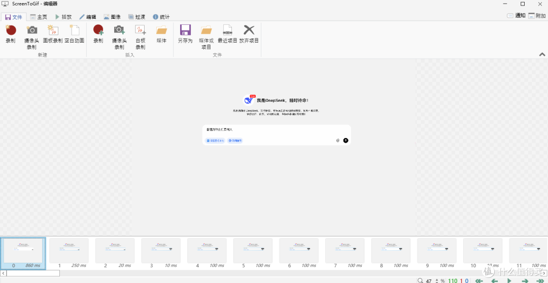The height and width of the screenshot is (283, 548).
Task: Insert webcam recording from Insert group
Action: [x=119, y=37]
